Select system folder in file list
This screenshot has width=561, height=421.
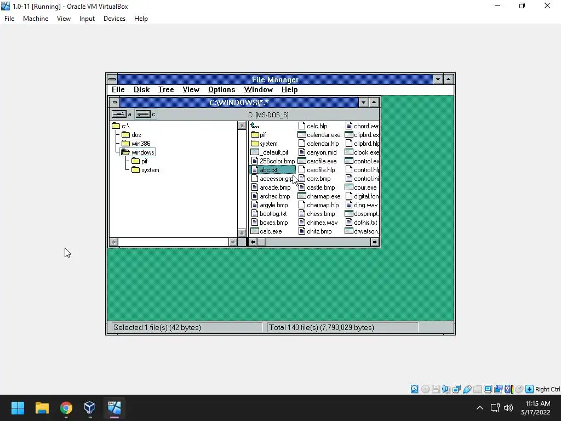pos(265,144)
